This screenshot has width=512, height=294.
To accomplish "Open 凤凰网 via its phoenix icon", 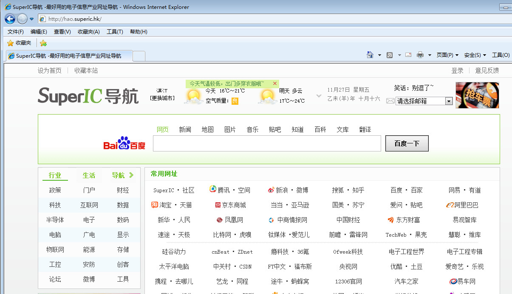I will 220,220.
